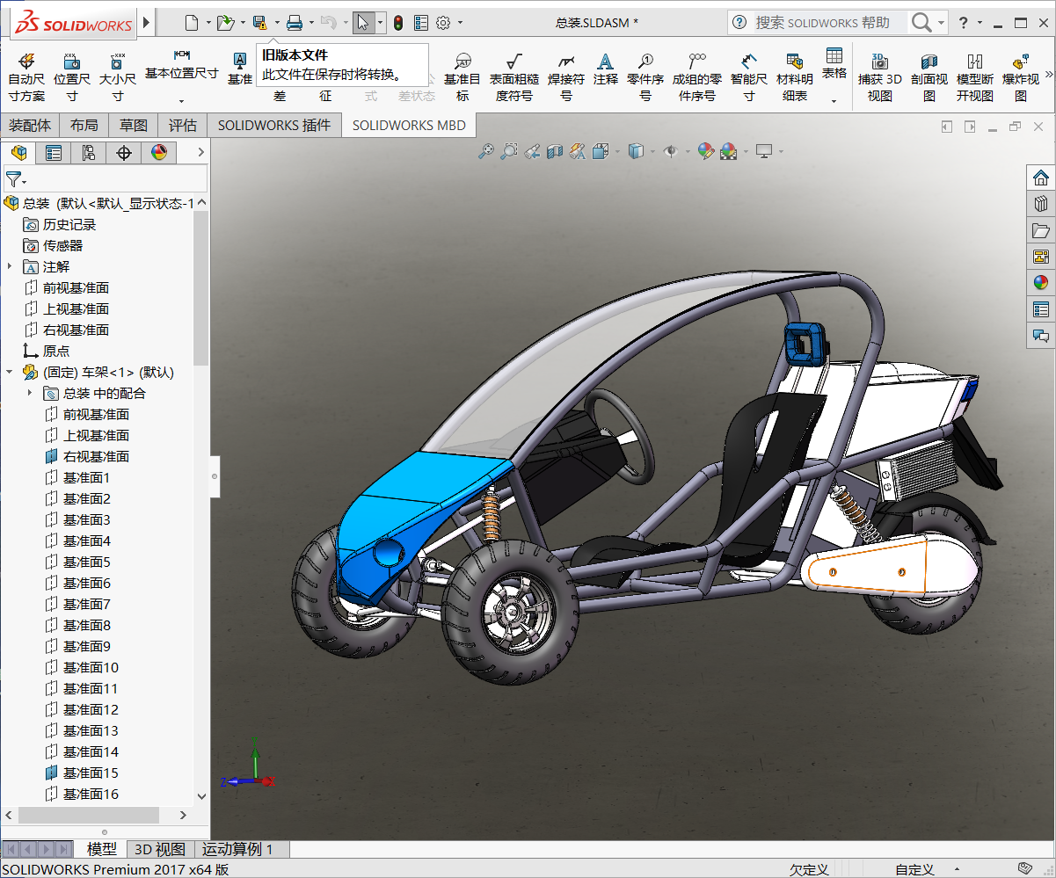Open the Exploded View (爆炸视图) tool

[1020, 76]
